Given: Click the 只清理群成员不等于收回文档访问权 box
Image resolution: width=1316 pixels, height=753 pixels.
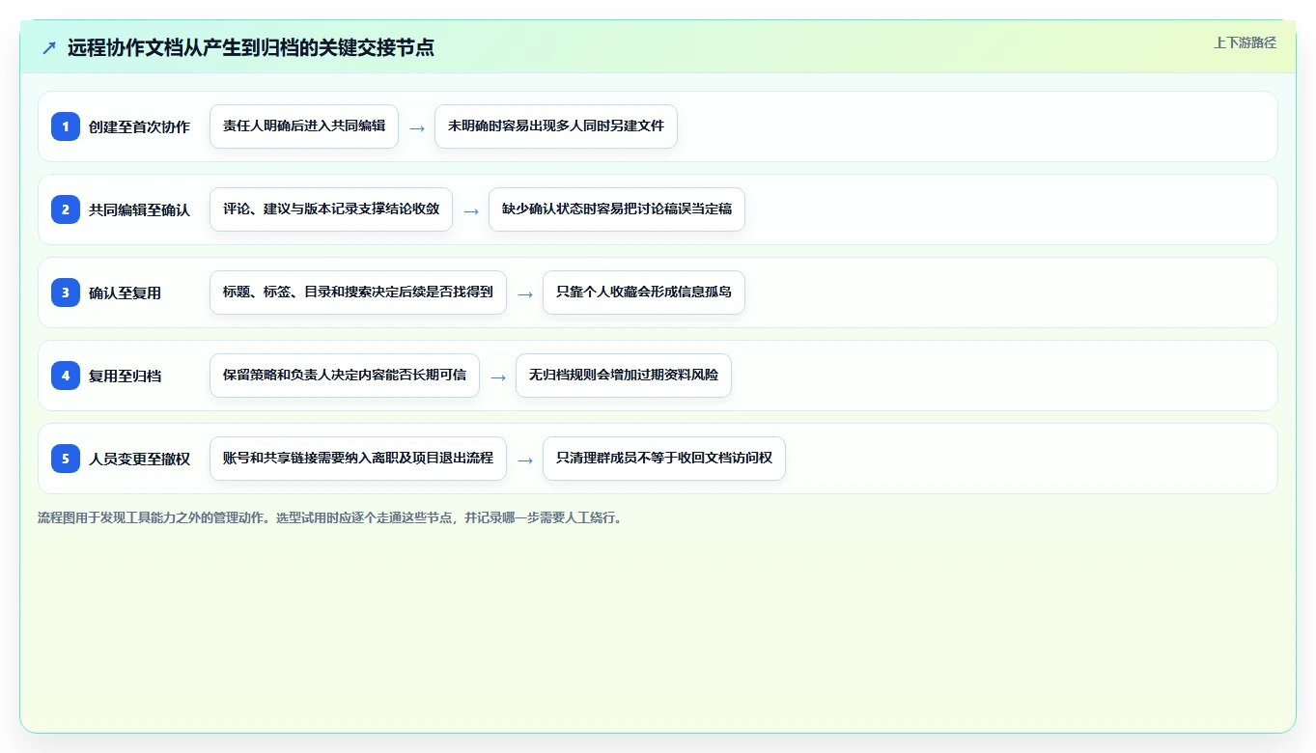Looking at the screenshot, I should pyautogui.click(x=664, y=459).
